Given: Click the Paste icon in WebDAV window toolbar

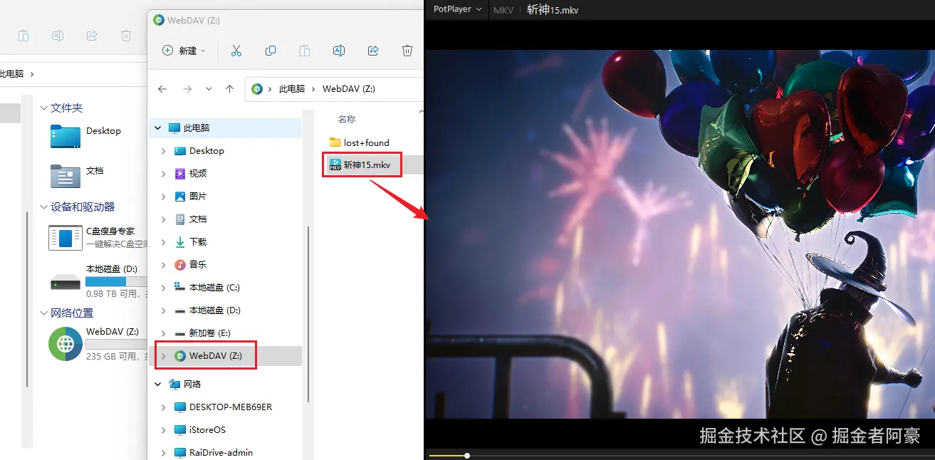Looking at the screenshot, I should [305, 51].
